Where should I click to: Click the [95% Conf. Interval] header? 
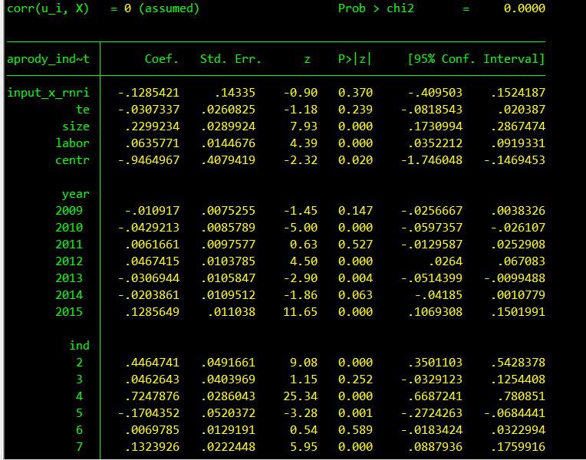tap(476, 59)
